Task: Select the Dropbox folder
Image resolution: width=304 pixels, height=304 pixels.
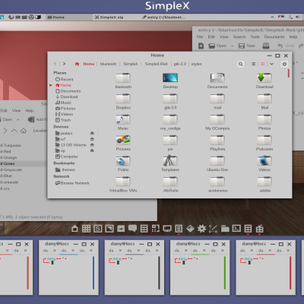Action: coord(123,101)
